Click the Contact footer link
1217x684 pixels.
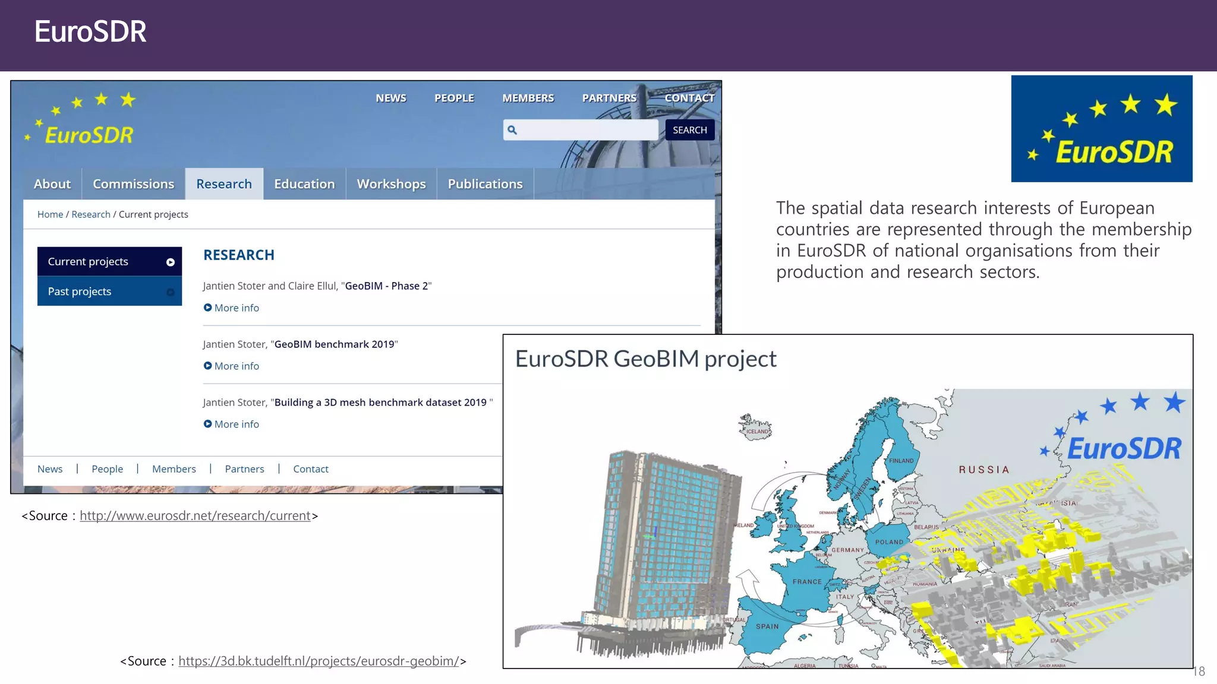[311, 469]
